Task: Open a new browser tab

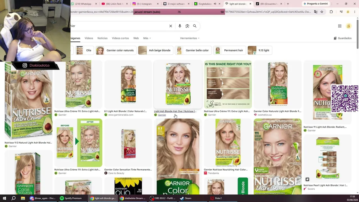Action: click(x=288, y=4)
